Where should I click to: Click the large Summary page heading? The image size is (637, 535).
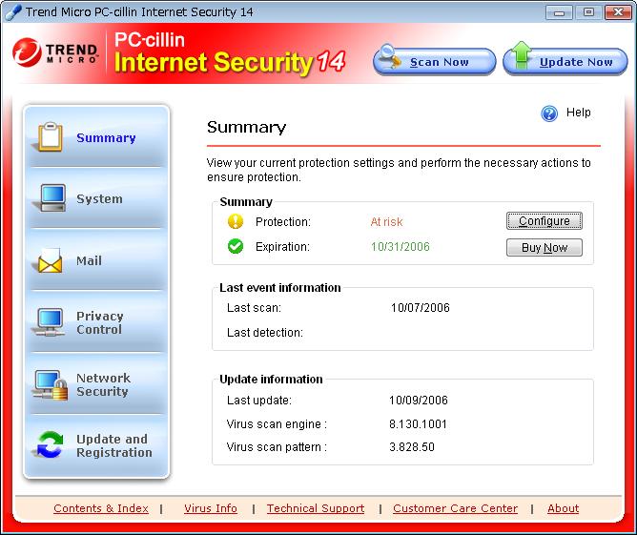pos(247,127)
